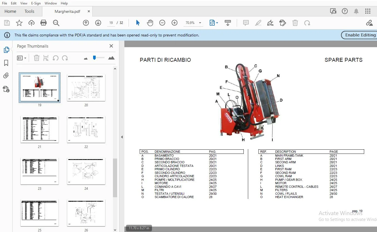
Task: Open the Bookmarks sidebar panel
Action: tap(6, 63)
